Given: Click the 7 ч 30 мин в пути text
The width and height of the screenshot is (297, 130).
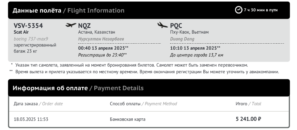Looking at the screenshot, I should [261, 10].
